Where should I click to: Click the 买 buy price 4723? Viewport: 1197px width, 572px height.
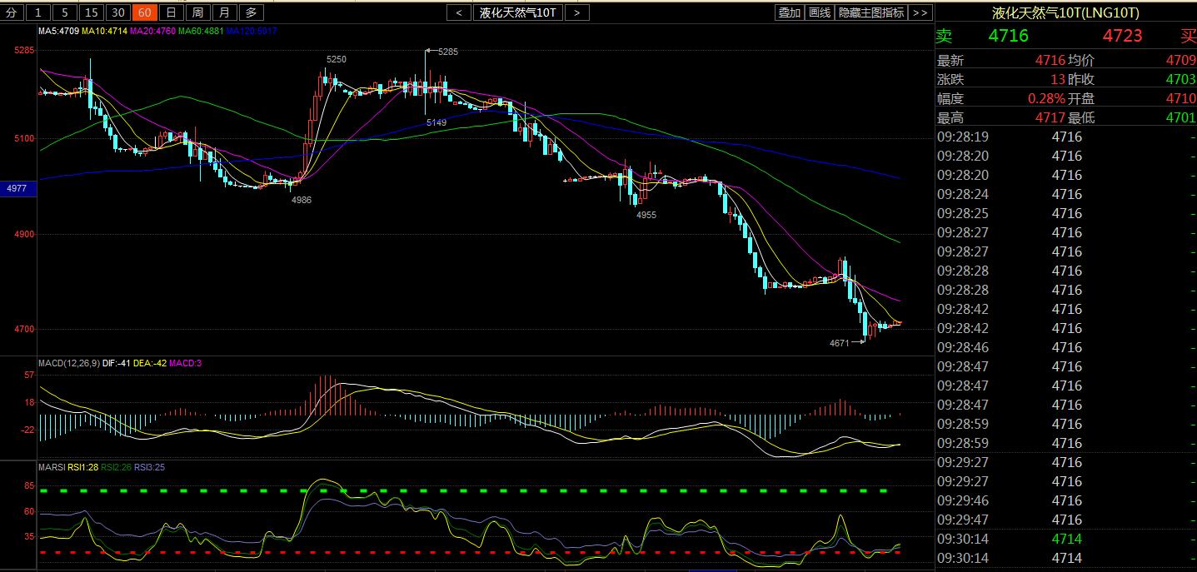(x=1122, y=36)
